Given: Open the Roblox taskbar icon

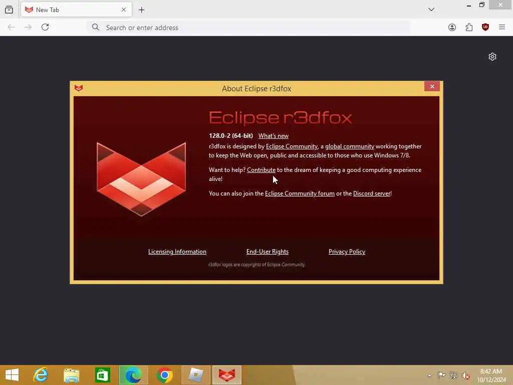Looking at the screenshot, I should point(196,375).
